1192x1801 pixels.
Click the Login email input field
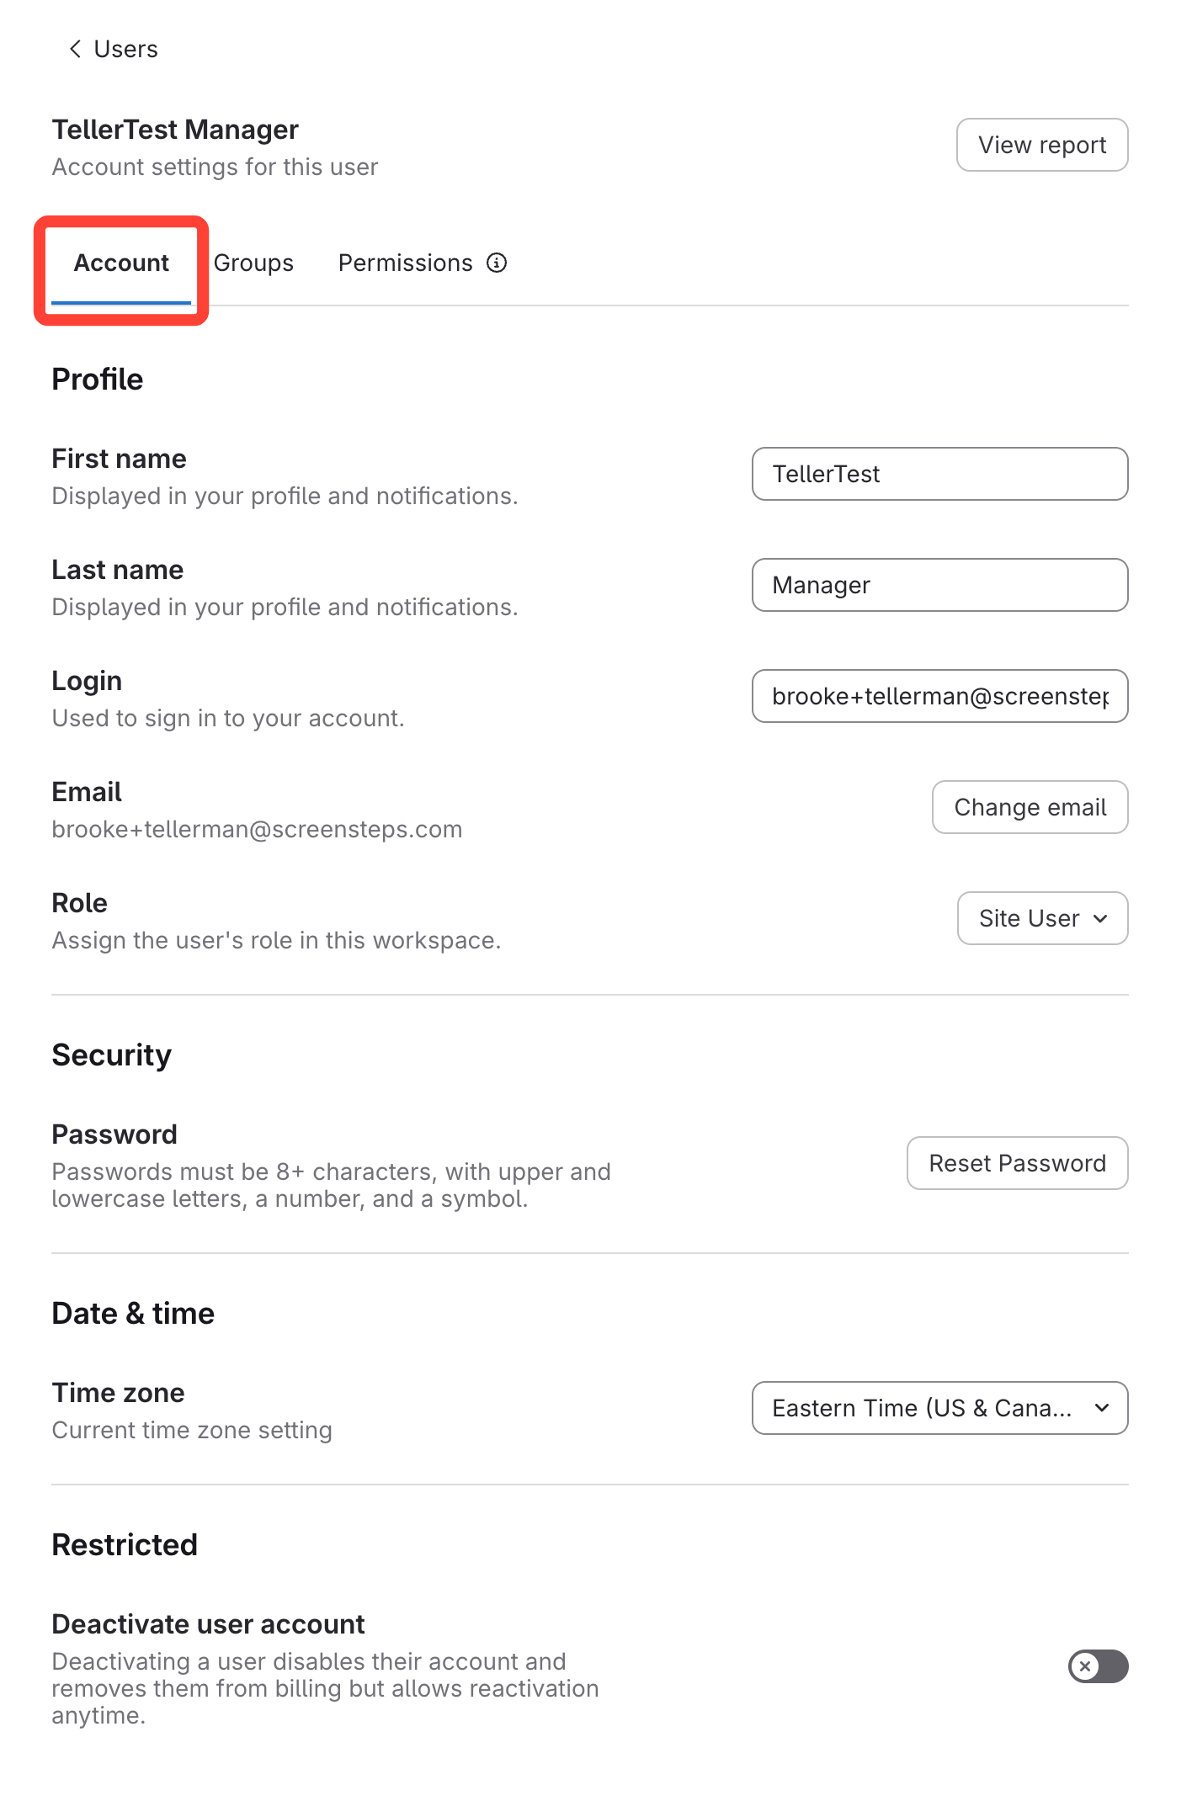[939, 696]
